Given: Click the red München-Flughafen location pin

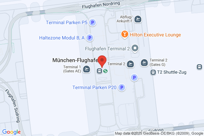Looking at the screenshot, I should click(x=102, y=62).
